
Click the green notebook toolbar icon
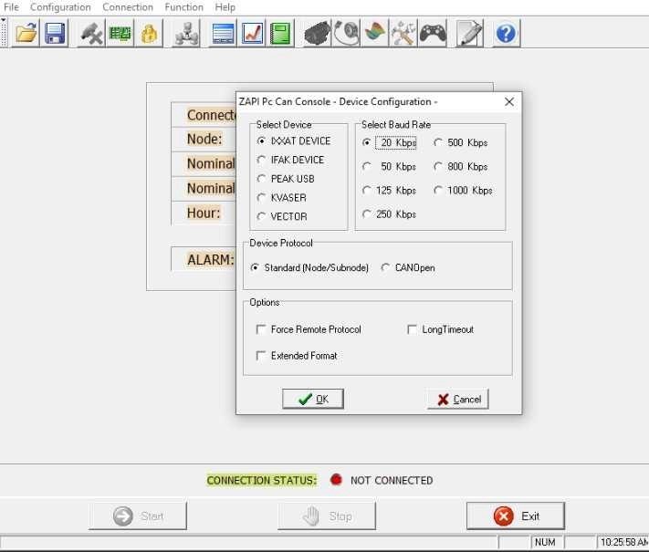(x=280, y=33)
